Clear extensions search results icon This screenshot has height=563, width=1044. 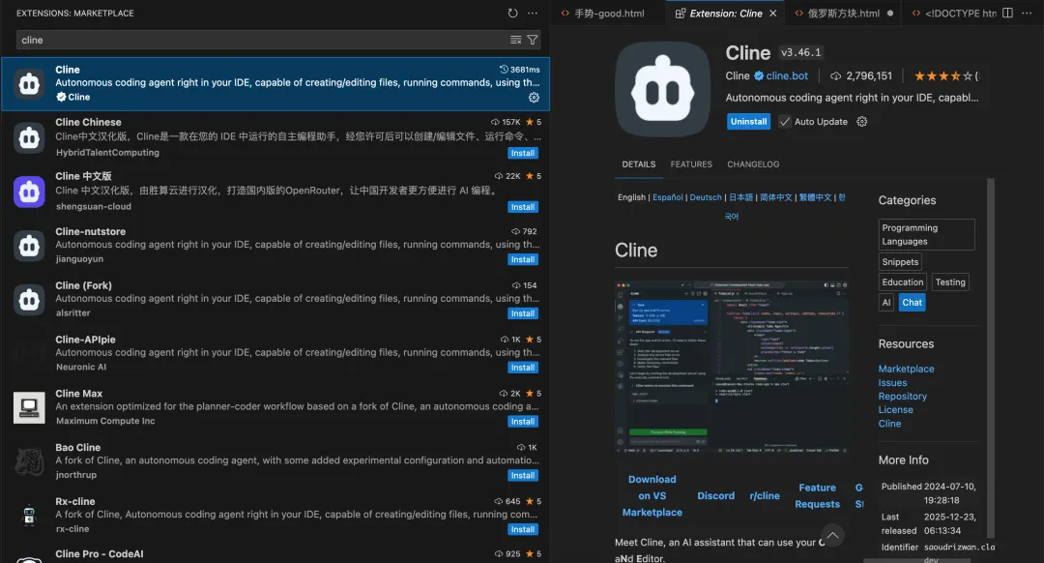515,40
